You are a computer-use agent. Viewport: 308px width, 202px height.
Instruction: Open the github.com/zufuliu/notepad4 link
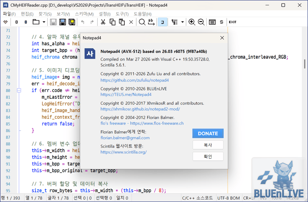click(134, 80)
